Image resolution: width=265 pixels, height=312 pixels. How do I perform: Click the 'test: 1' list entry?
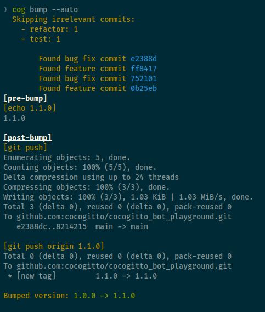(x=45, y=39)
